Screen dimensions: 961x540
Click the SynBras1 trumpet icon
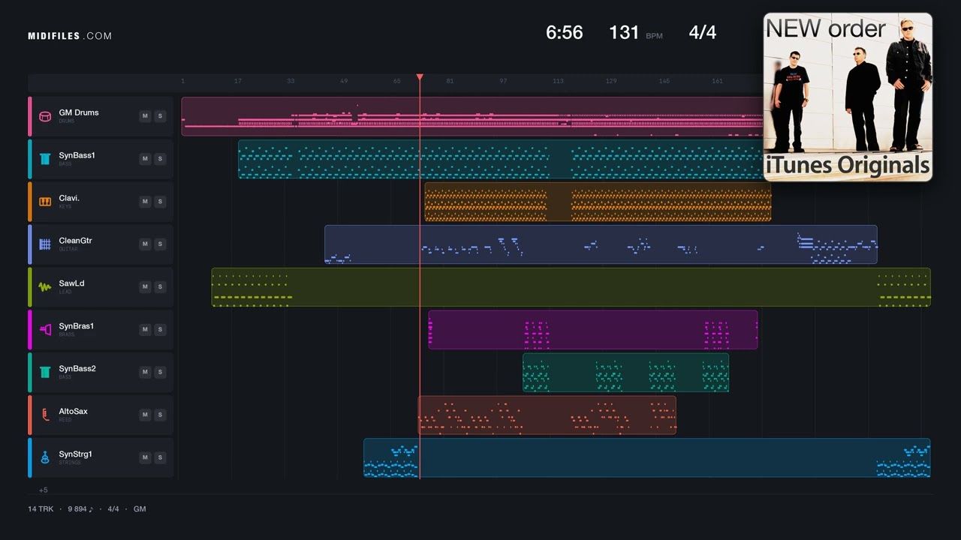(45, 330)
